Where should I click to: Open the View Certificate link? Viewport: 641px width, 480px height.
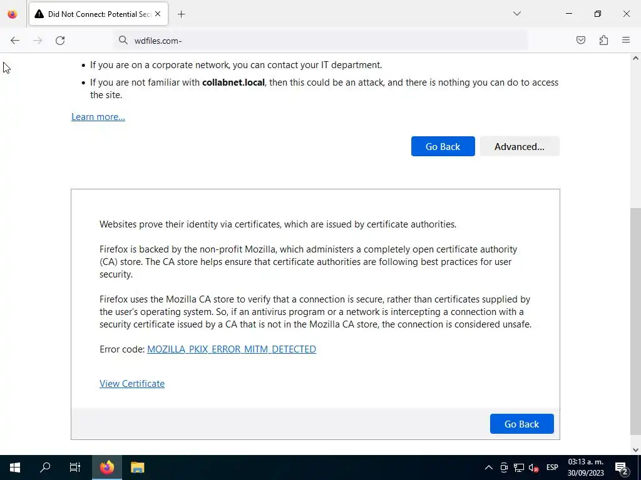click(132, 384)
